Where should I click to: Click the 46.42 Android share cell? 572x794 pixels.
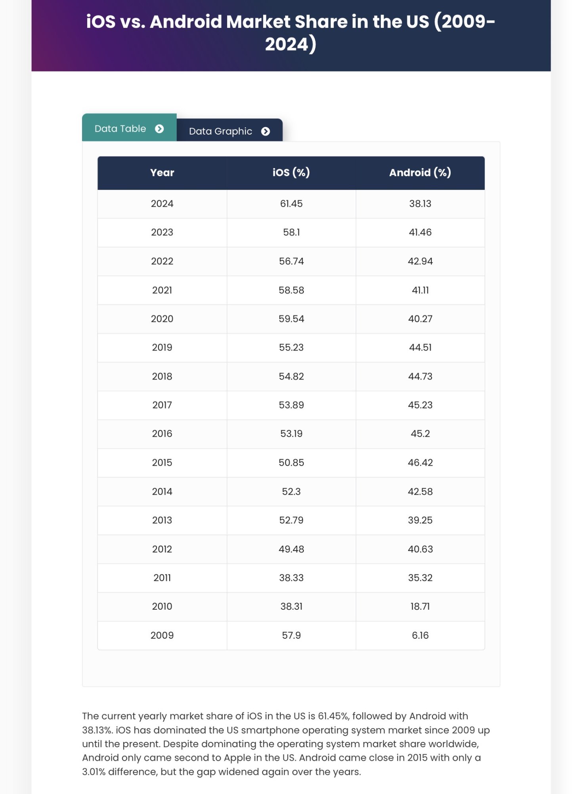[x=420, y=463]
